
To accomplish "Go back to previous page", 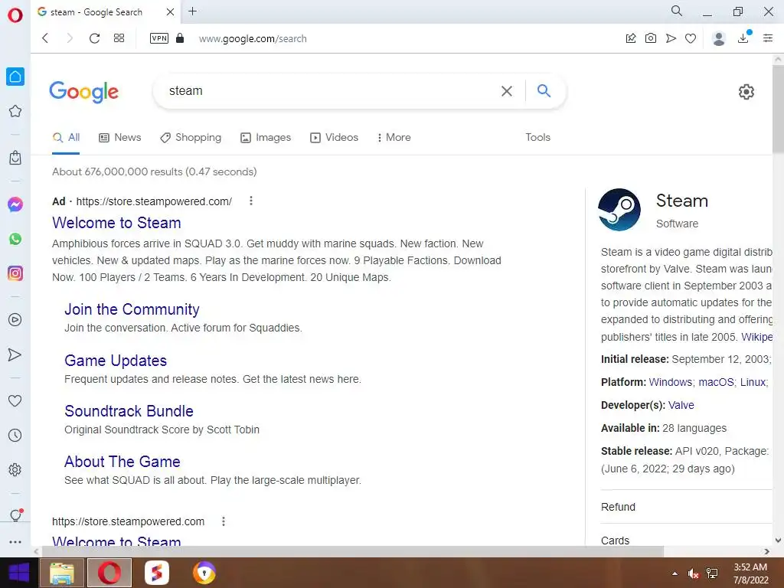I will tap(45, 38).
